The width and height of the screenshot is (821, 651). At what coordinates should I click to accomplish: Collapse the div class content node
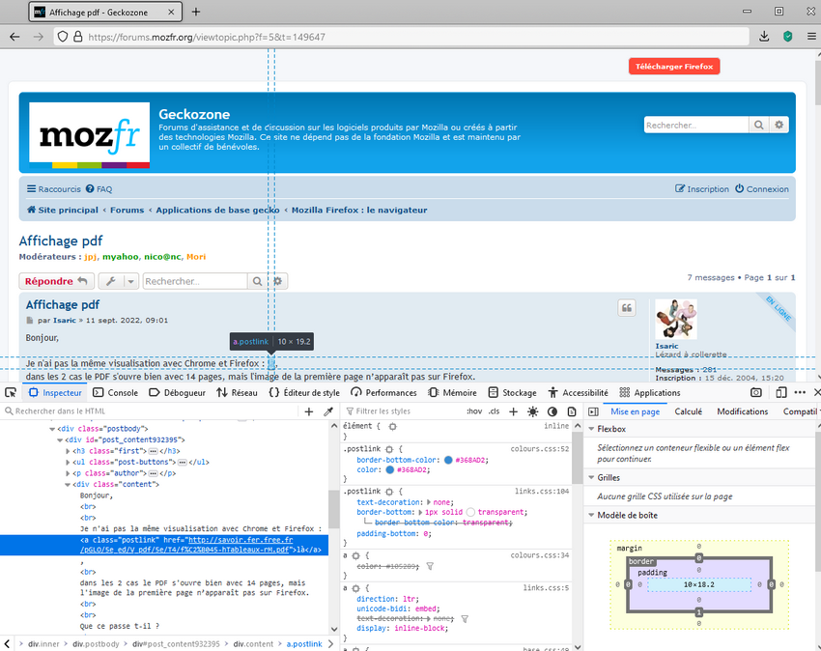[x=68, y=485]
